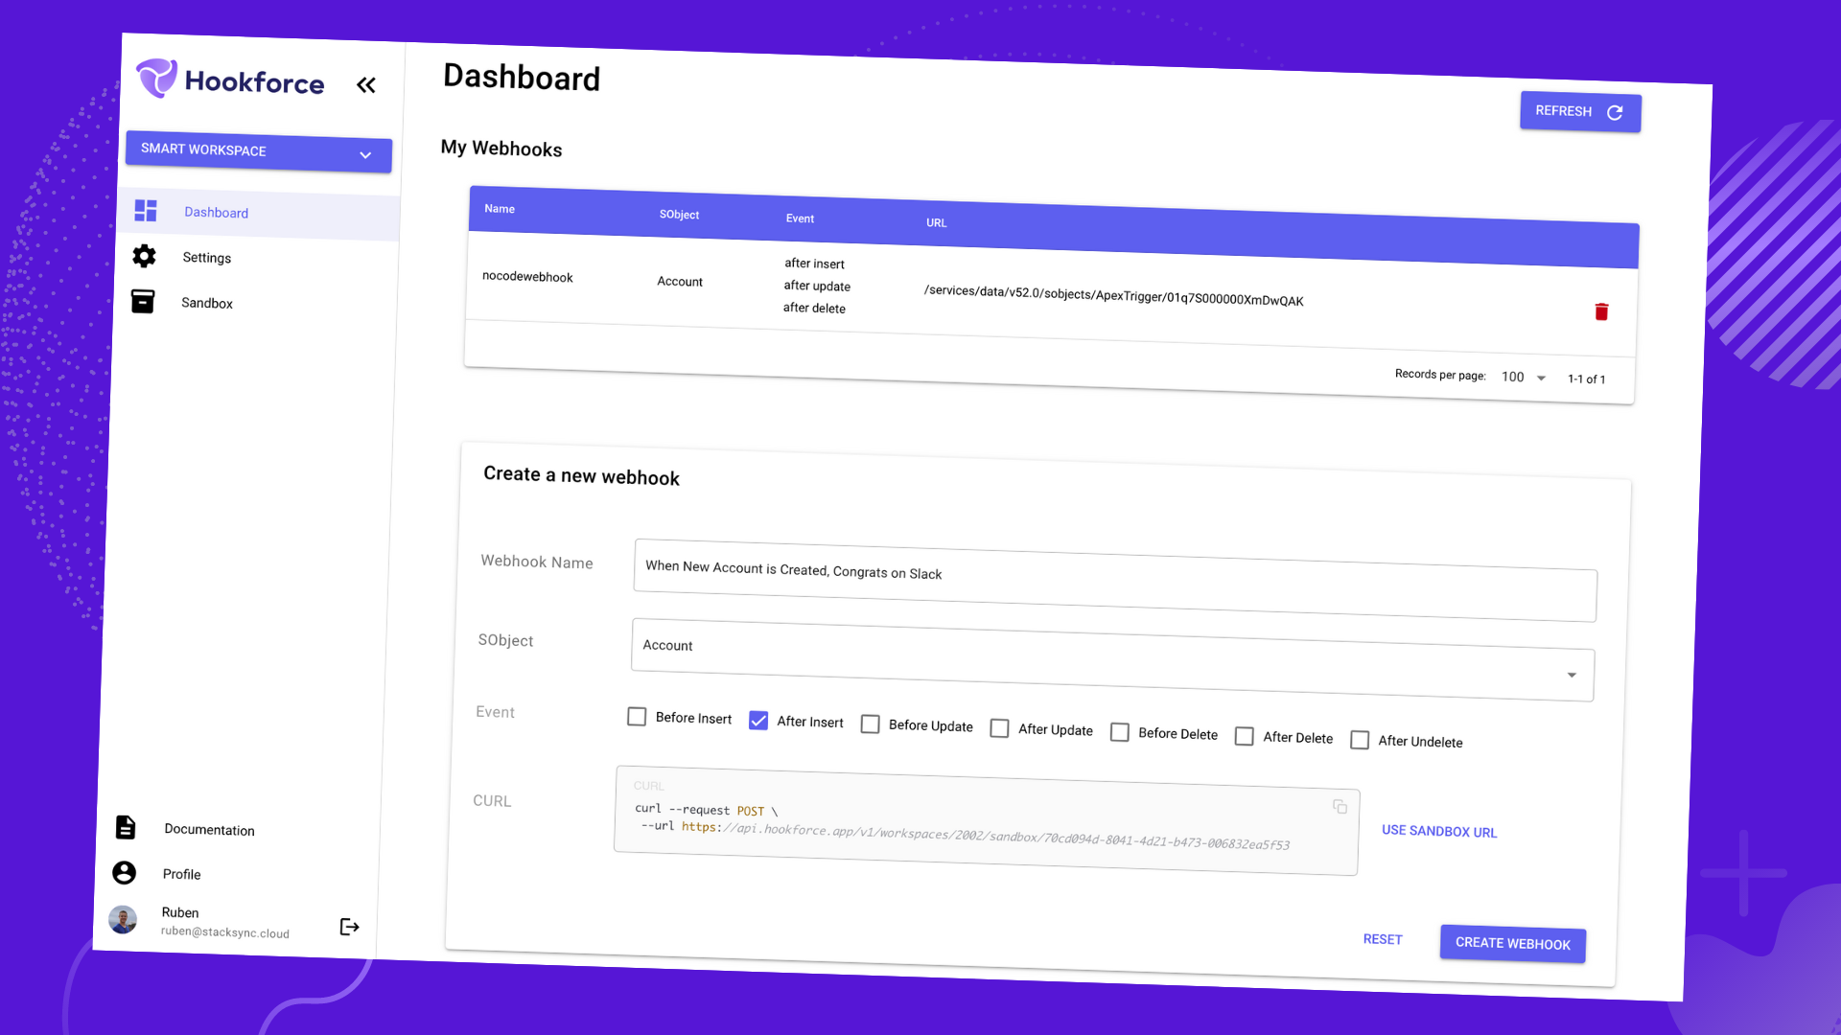The height and width of the screenshot is (1035, 1841).
Task: Click ruben@stacksync.cloud email text
Action: [224, 931]
